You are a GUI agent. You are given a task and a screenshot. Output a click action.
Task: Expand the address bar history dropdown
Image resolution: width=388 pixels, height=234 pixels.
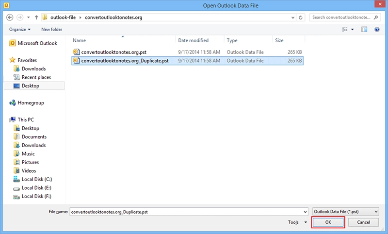[293, 17]
